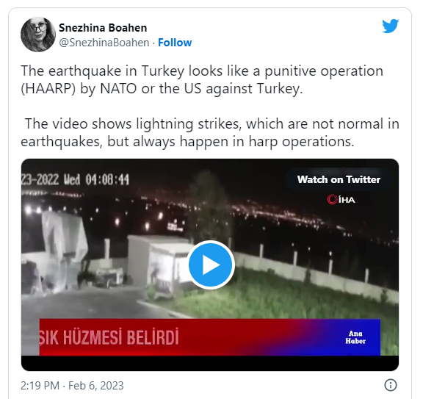Open the tweet info circle icon
Screen dimensions: 423x399
(x=391, y=385)
